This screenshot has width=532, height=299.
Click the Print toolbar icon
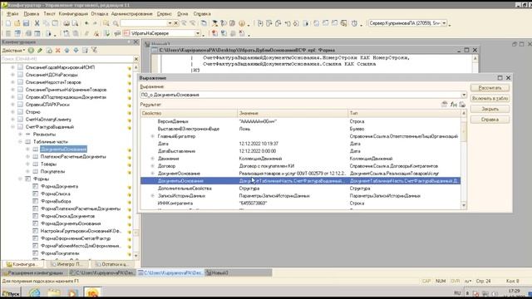click(66, 23)
